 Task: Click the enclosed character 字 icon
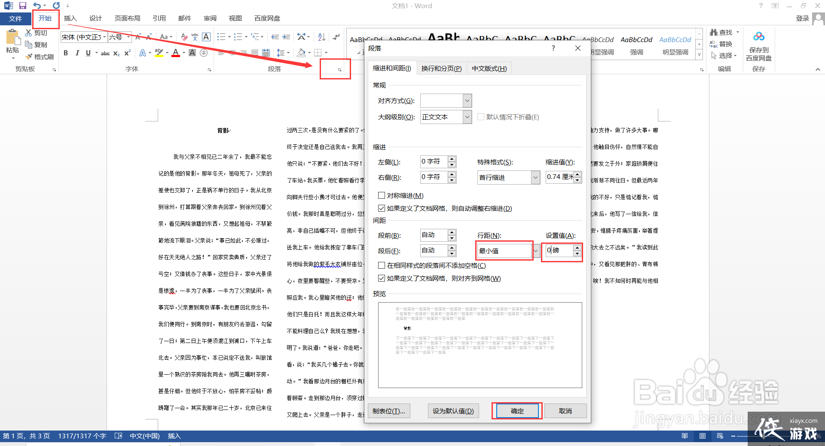[204, 53]
